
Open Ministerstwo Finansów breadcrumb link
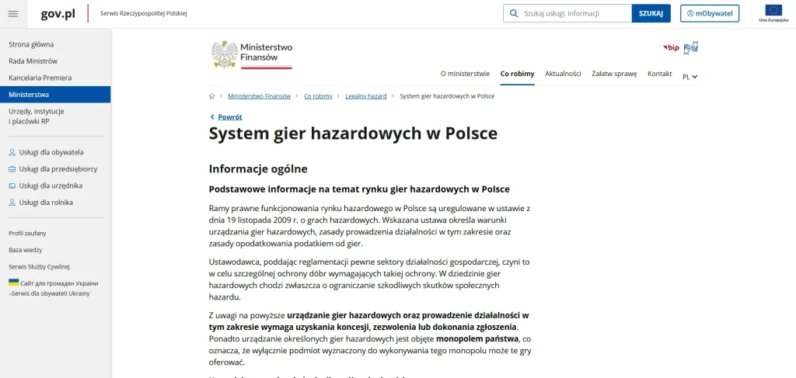pos(260,96)
